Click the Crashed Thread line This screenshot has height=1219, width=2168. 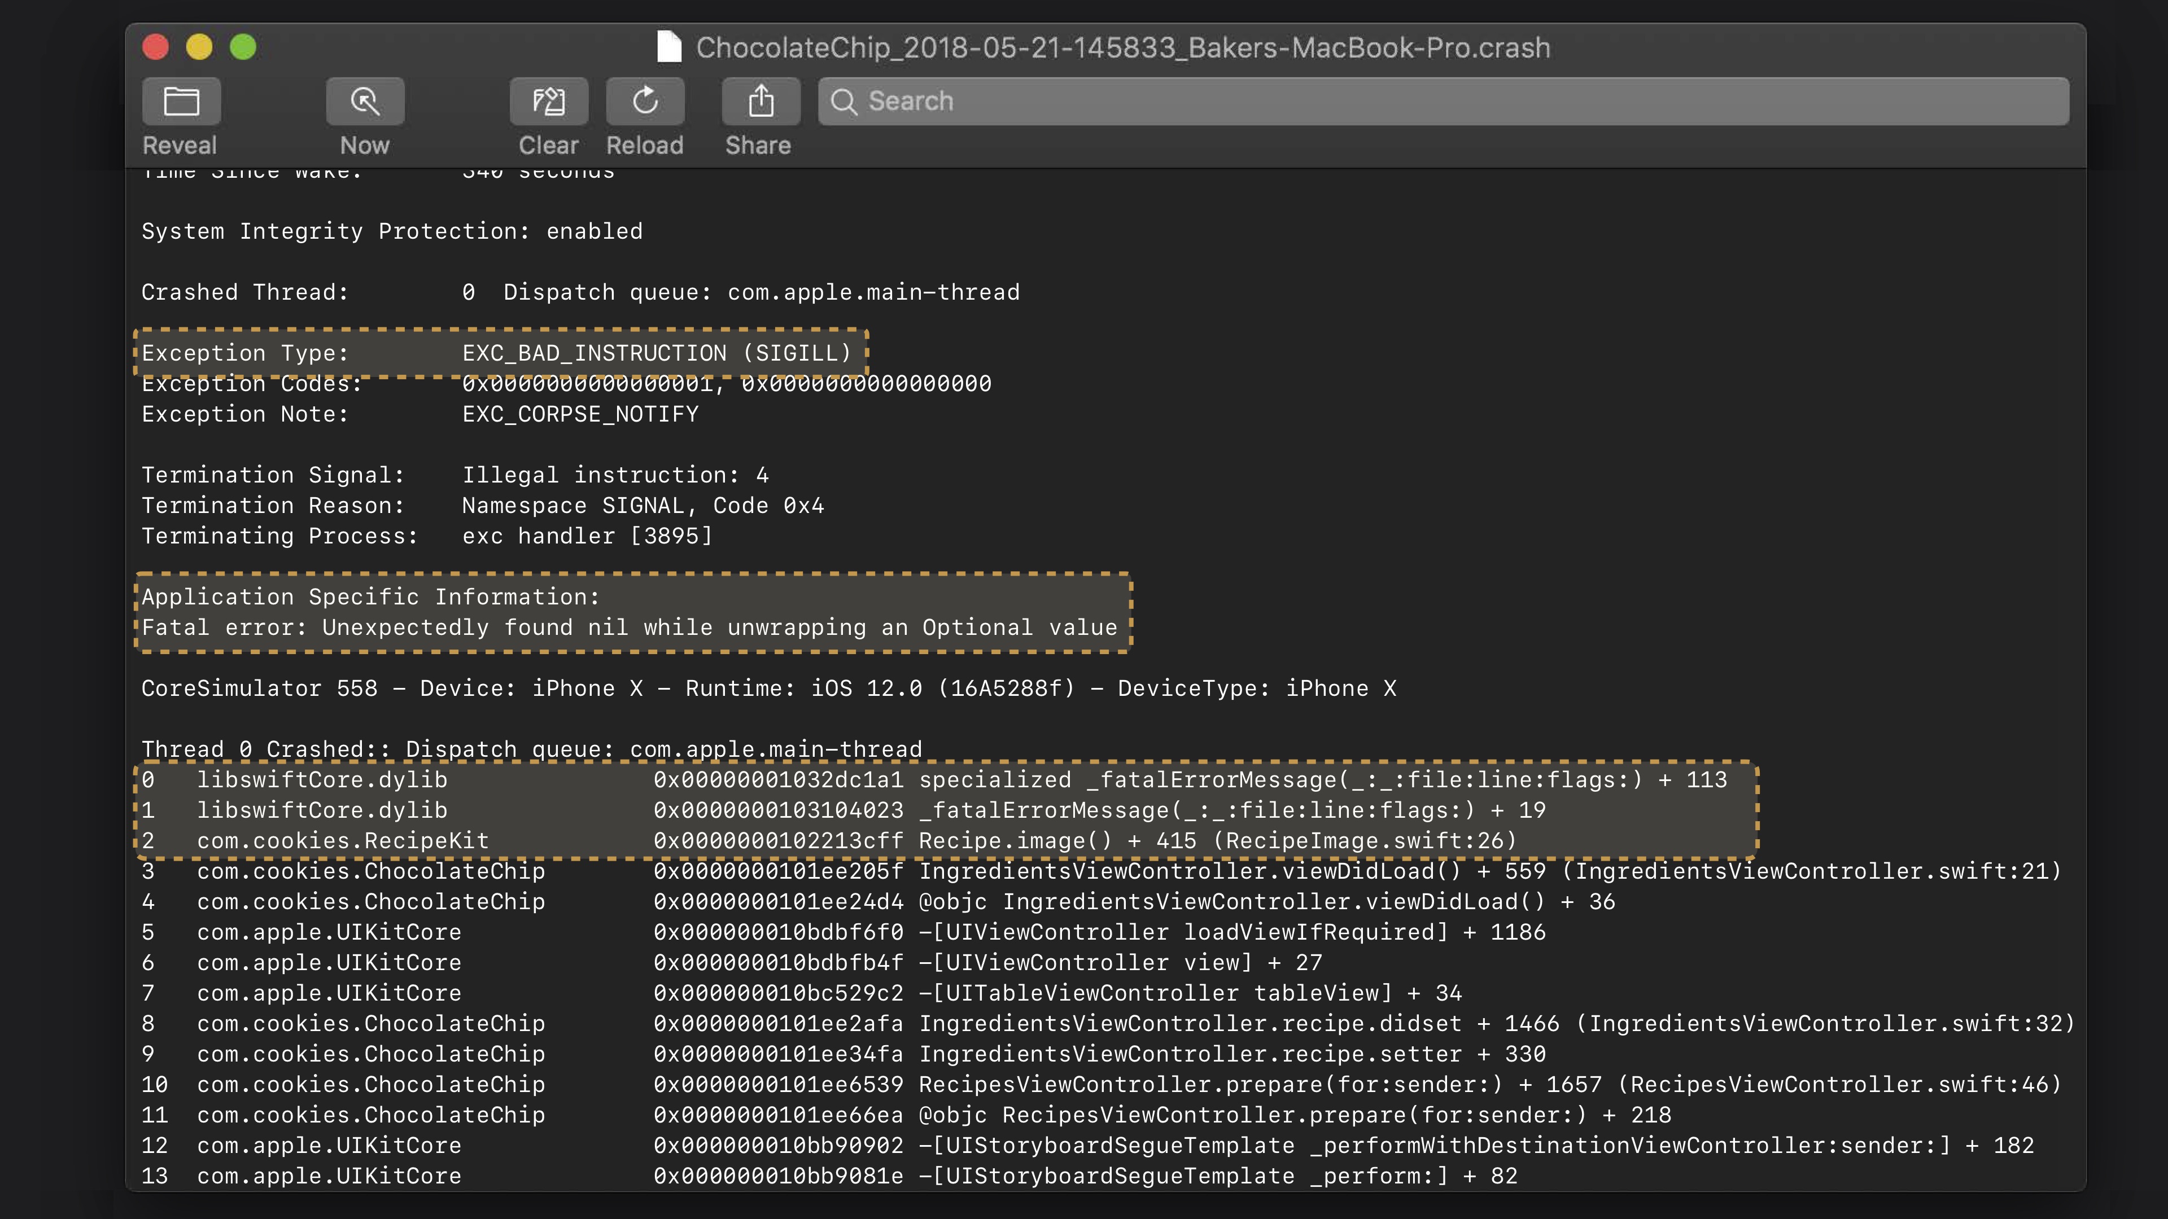pyautogui.click(x=580, y=293)
